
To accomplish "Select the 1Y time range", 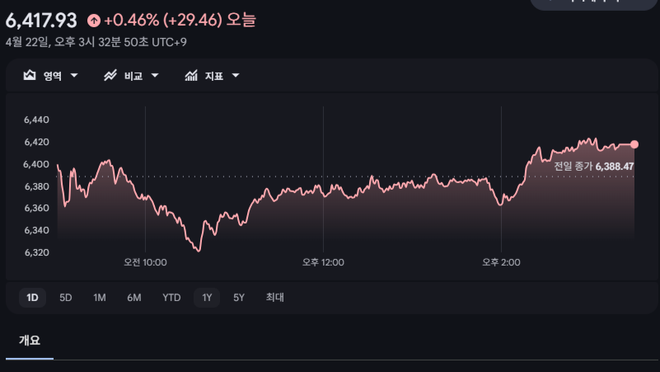I will click(207, 298).
